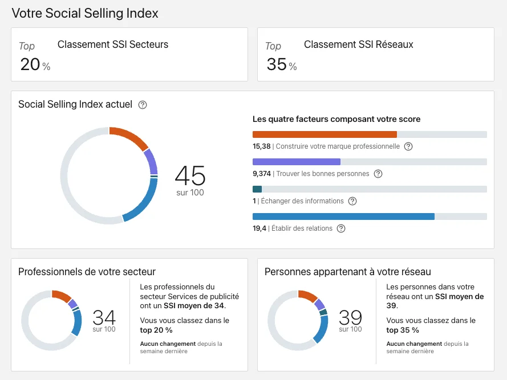Click the Construire votre marque professionnelle label
507x380 pixels.
(x=338, y=146)
